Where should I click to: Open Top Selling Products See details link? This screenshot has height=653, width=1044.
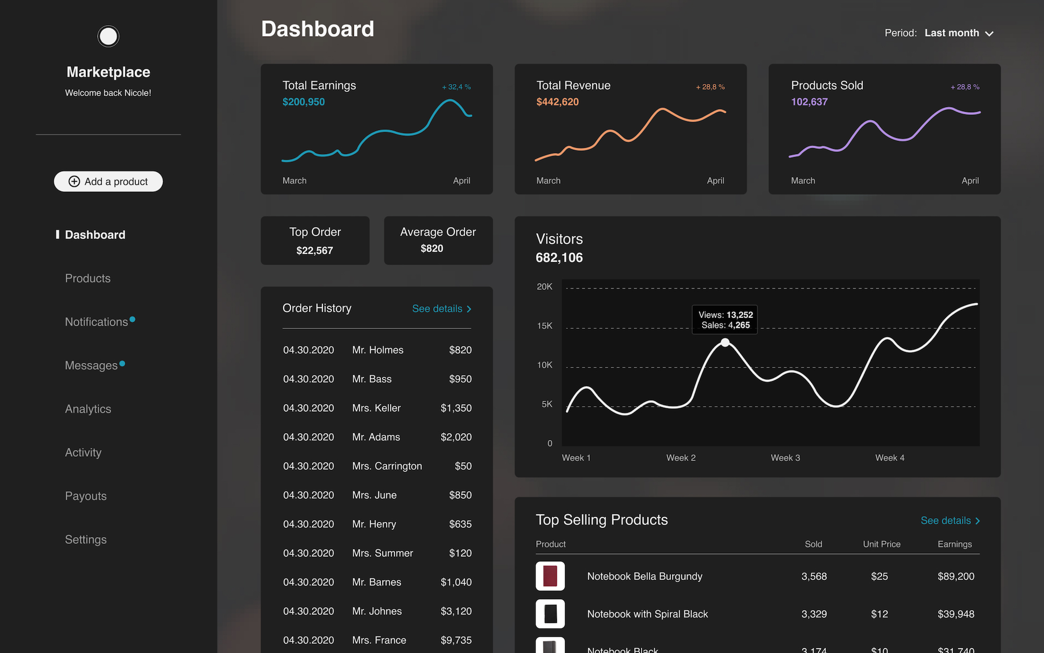(945, 520)
